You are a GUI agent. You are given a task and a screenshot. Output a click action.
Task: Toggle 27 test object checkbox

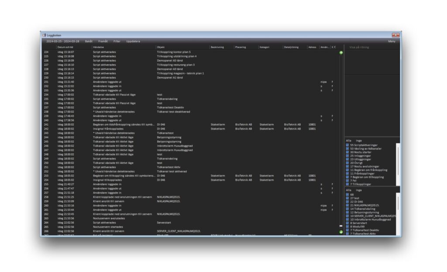click(x=347, y=198)
